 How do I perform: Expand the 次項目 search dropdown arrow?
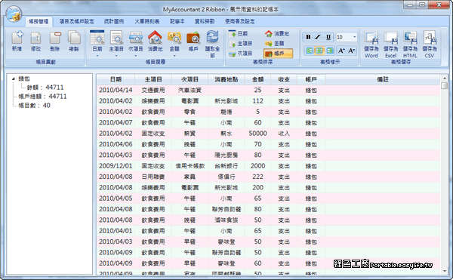(135, 55)
